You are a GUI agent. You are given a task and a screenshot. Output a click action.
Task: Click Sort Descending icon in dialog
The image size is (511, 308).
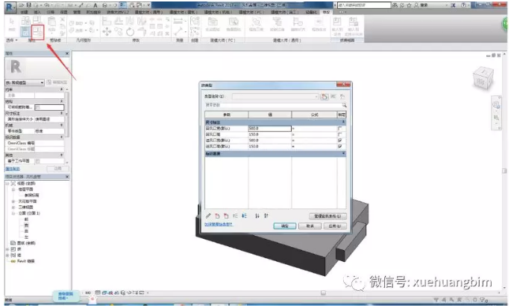[266, 216]
